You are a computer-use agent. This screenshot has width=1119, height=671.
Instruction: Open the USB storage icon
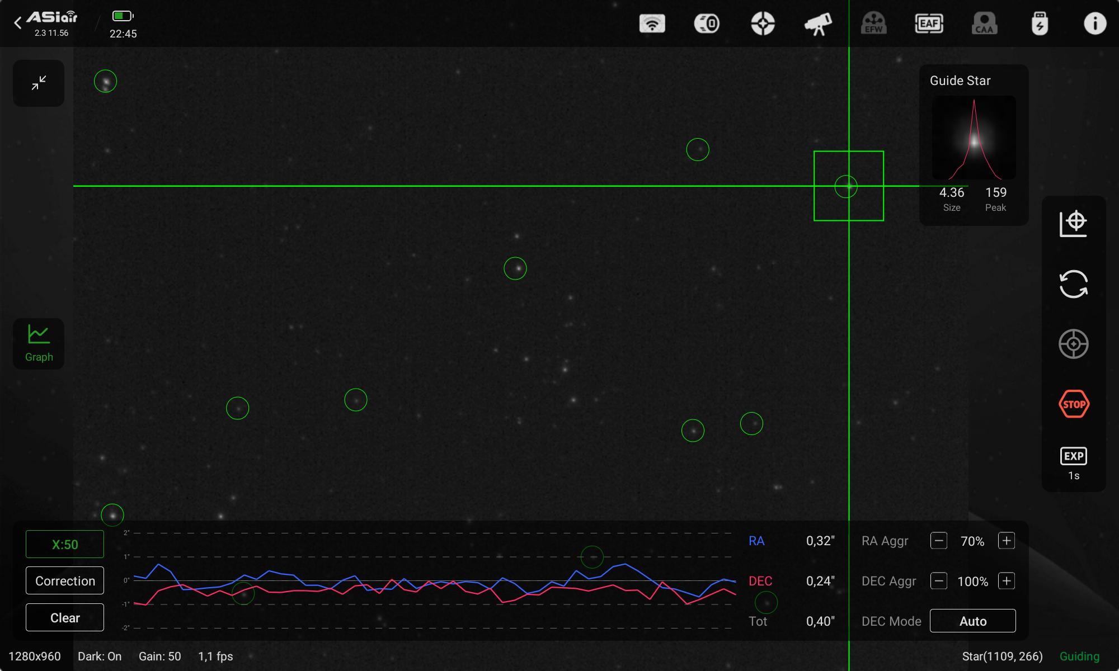point(1040,23)
